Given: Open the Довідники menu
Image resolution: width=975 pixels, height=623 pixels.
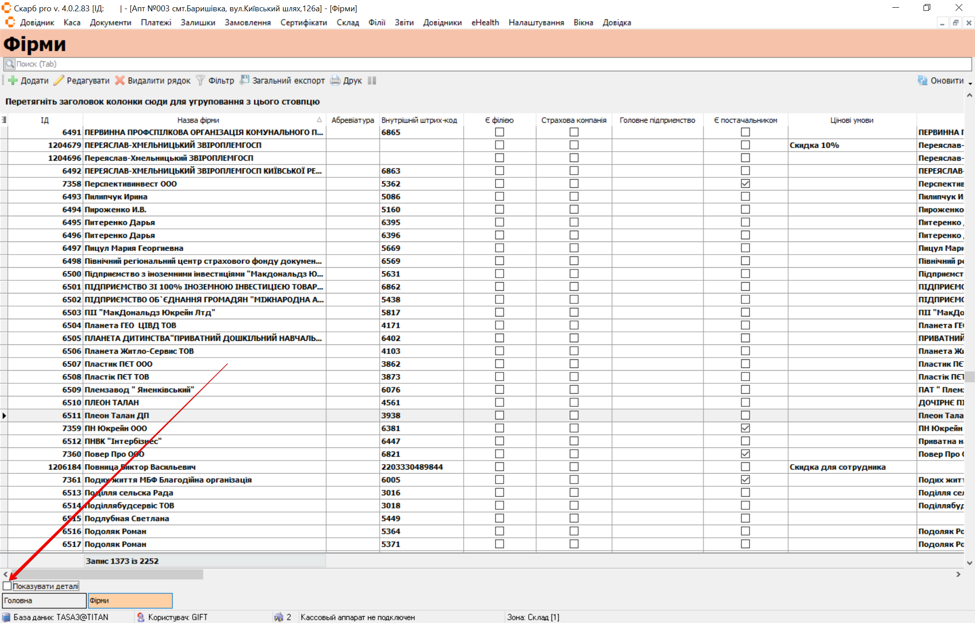Looking at the screenshot, I should tap(442, 23).
